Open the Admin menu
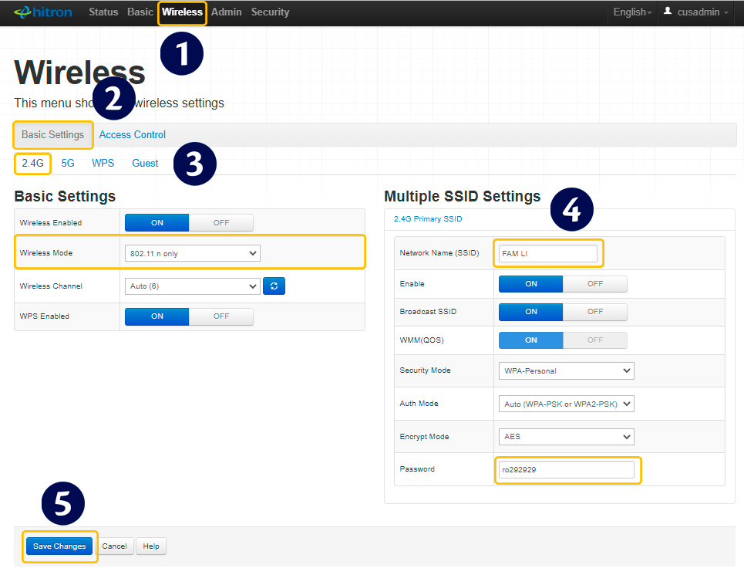Viewport: 744px width, 575px height. click(227, 12)
